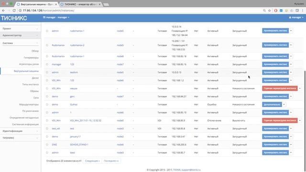
Task: Open the support@tionix.ru email link
Action: [191, 170]
